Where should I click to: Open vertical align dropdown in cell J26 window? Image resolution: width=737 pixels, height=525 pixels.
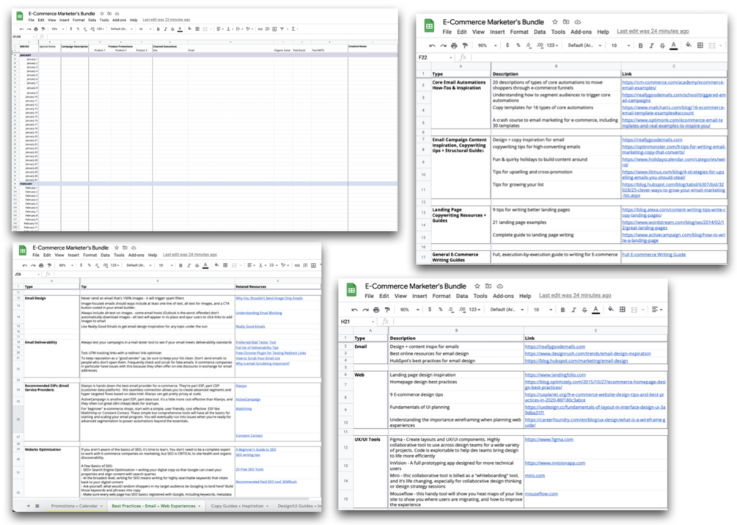coord(261,265)
